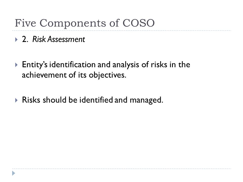Click the word Components in the title
Viewport: 243px width, 182px height.
pyautogui.click(x=73, y=24)
